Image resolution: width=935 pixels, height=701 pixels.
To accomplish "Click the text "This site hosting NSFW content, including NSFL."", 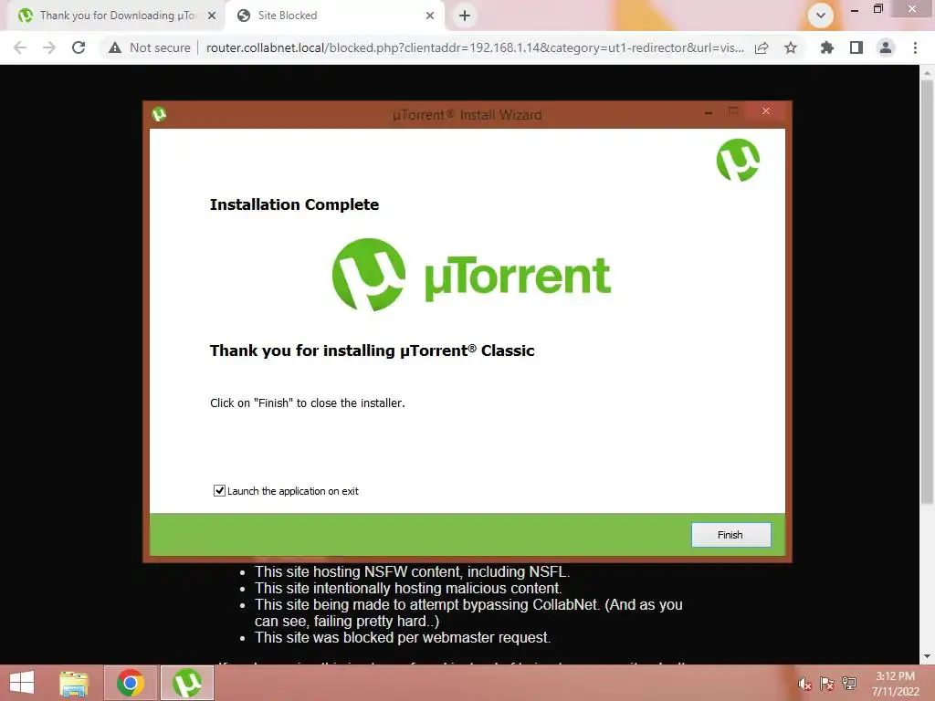I will click(x=412, y=571).
